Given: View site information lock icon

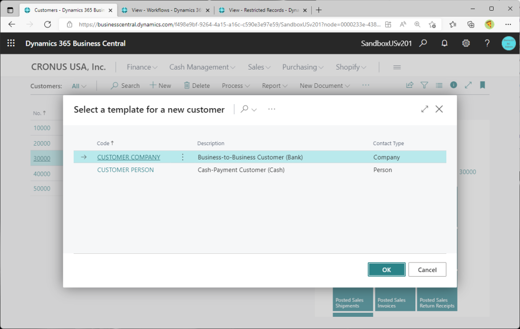Looking at the screenshot, I should coord(69,24).
